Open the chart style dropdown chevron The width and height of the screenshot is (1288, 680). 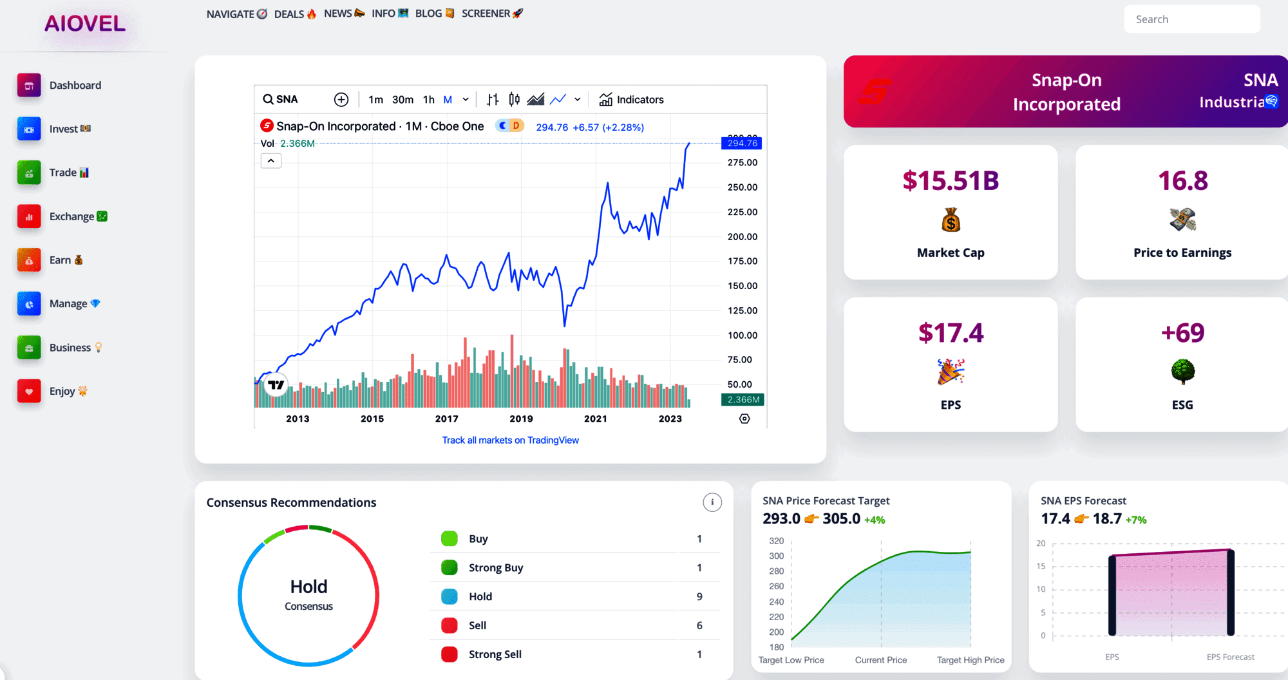(x=577, y=99)
